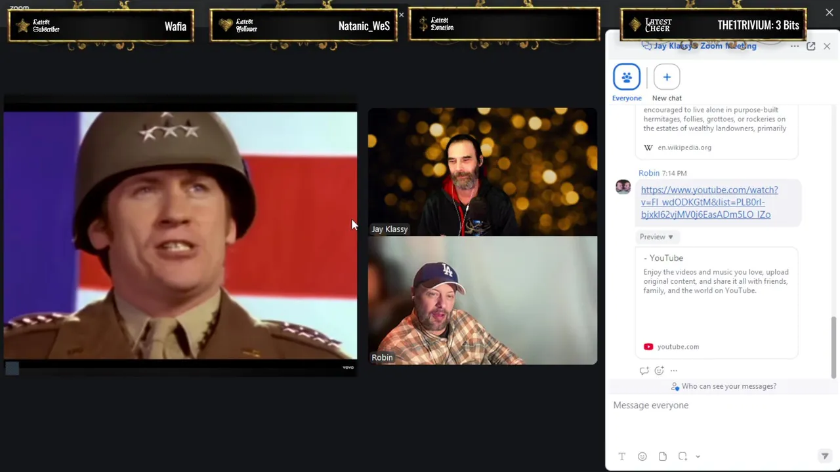This screenshot has width=840, height=472.
Task: Open chat panel more options ellipsis
Action: pos(795,46)
